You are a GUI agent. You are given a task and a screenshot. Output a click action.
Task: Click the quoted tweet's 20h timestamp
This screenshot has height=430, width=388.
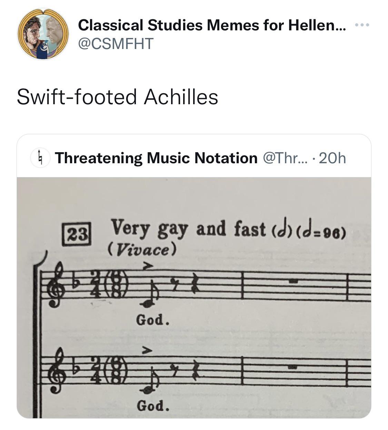332,158
